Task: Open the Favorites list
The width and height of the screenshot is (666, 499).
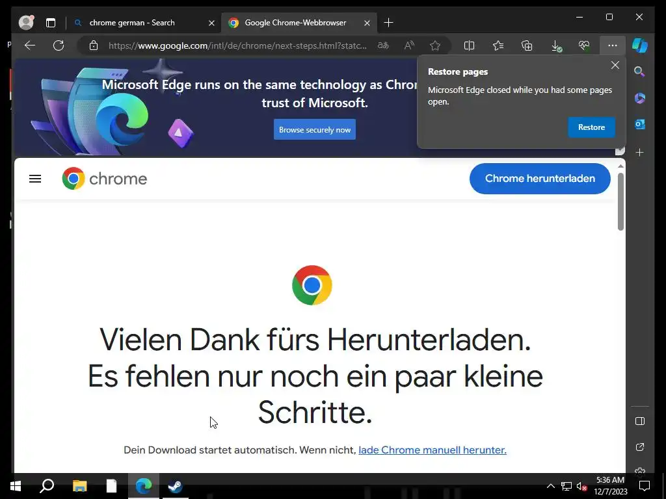Action: point(498,45)
